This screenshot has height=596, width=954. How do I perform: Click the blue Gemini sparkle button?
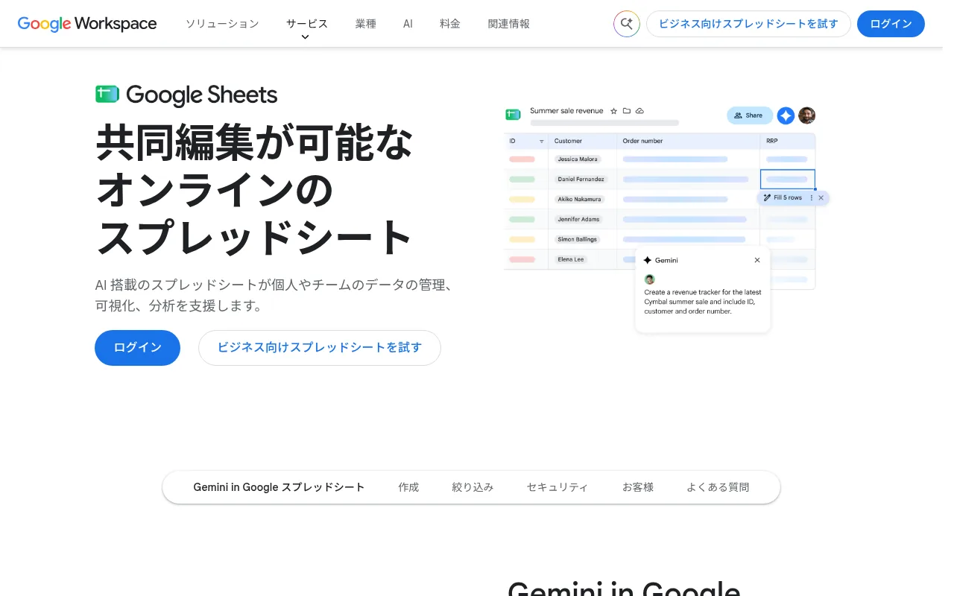click(x=786, y=115)
